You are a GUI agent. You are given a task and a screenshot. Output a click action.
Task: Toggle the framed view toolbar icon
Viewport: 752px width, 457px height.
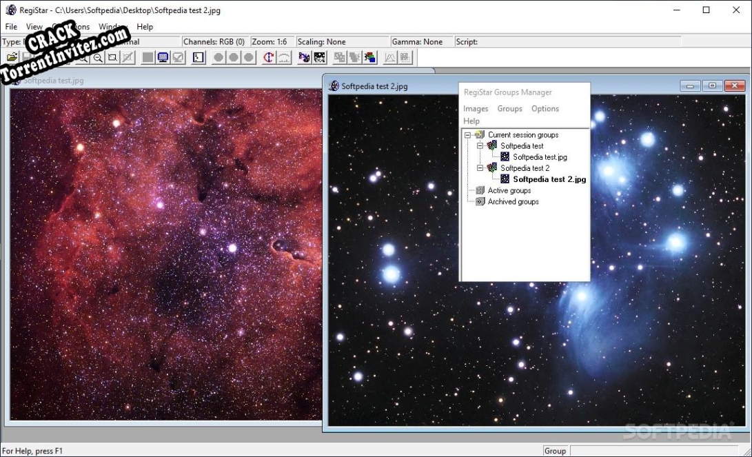pos(198,57)
